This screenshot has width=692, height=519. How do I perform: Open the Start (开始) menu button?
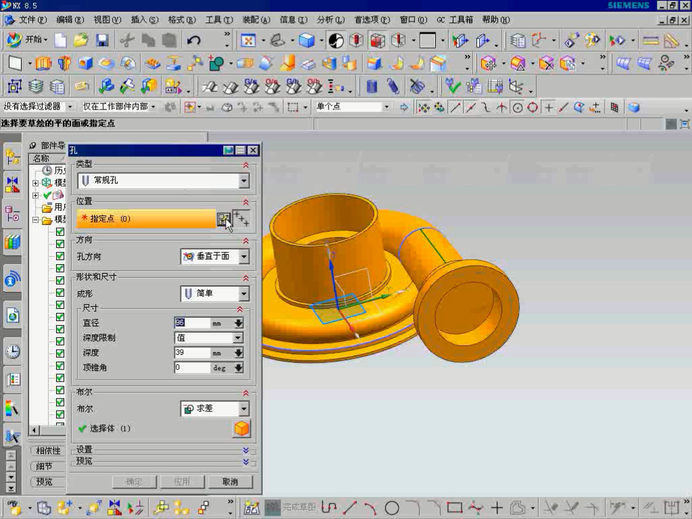tap(27, 40)
